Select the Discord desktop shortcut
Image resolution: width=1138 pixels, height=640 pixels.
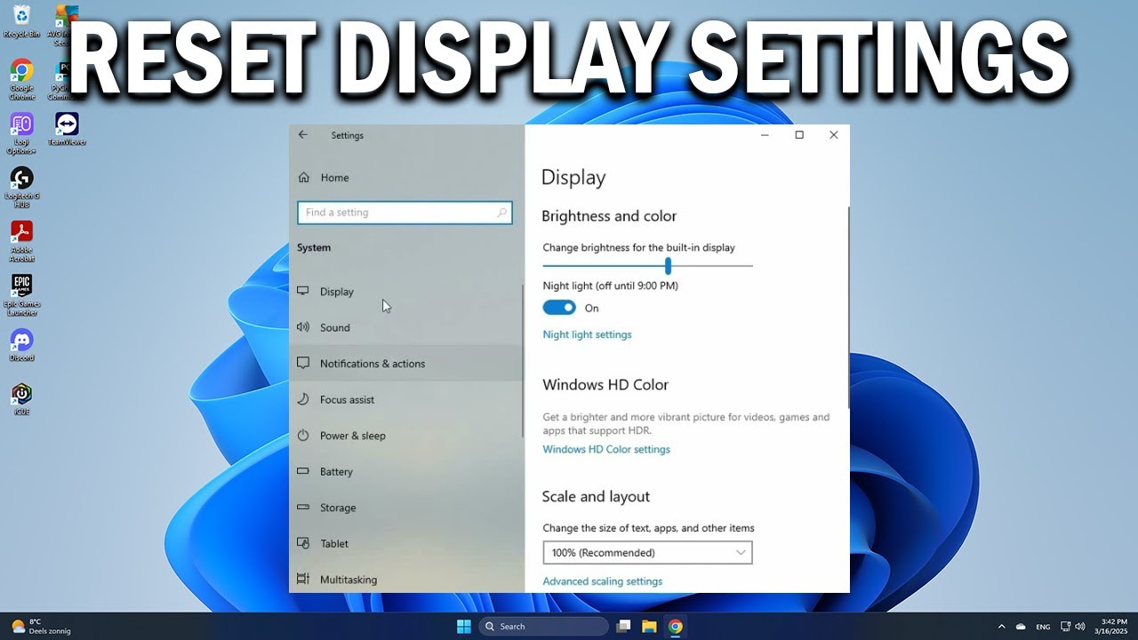click(x=21, y=345)
